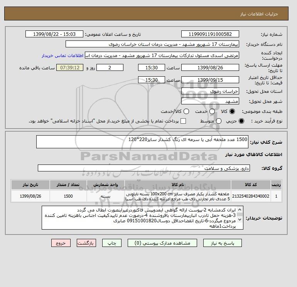The width and height of the screenshot is (297, 287).
Task: Click the response deadline date 1399/08/26 field
Action: pos(210,67)
